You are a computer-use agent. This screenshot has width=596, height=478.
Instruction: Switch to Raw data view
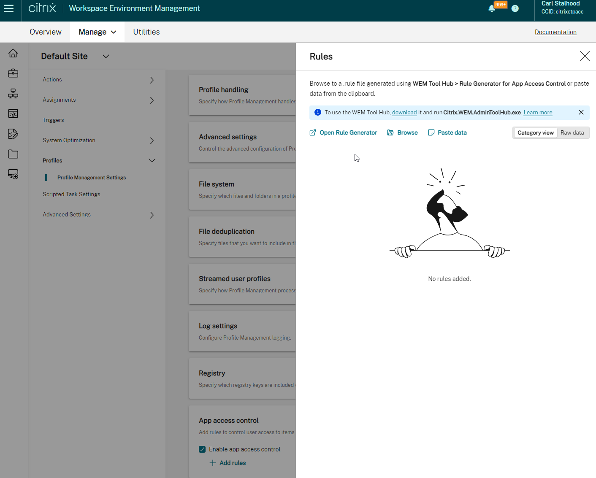point(572,132)
